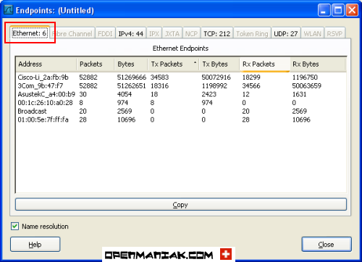Sort by the Bytes column header
This screenshot has width=362, height=262.
131,64
